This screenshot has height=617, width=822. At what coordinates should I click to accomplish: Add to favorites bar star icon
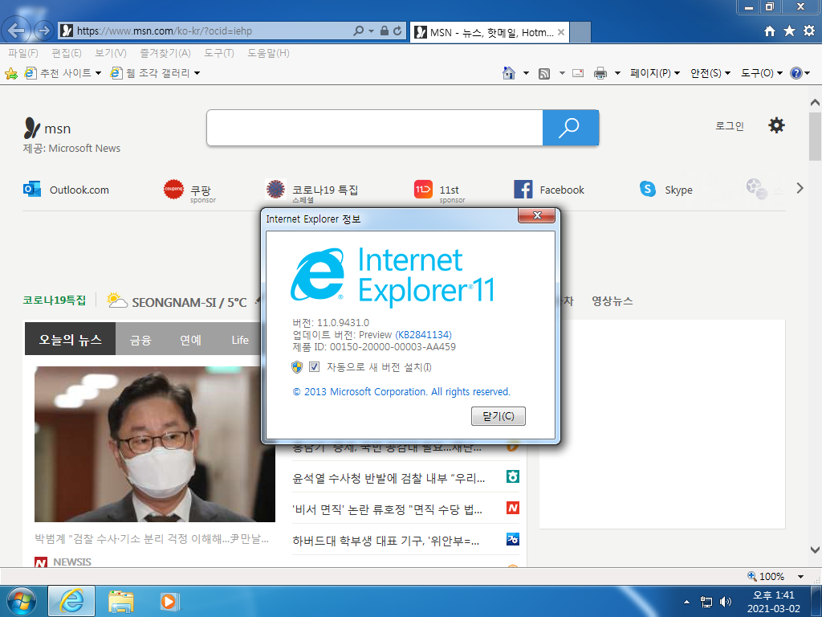tap(11, 73)
